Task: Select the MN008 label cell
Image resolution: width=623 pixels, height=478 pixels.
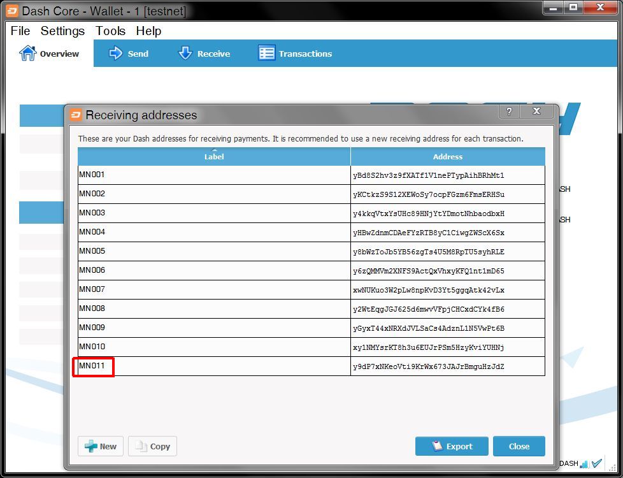Action: point(214,308)
